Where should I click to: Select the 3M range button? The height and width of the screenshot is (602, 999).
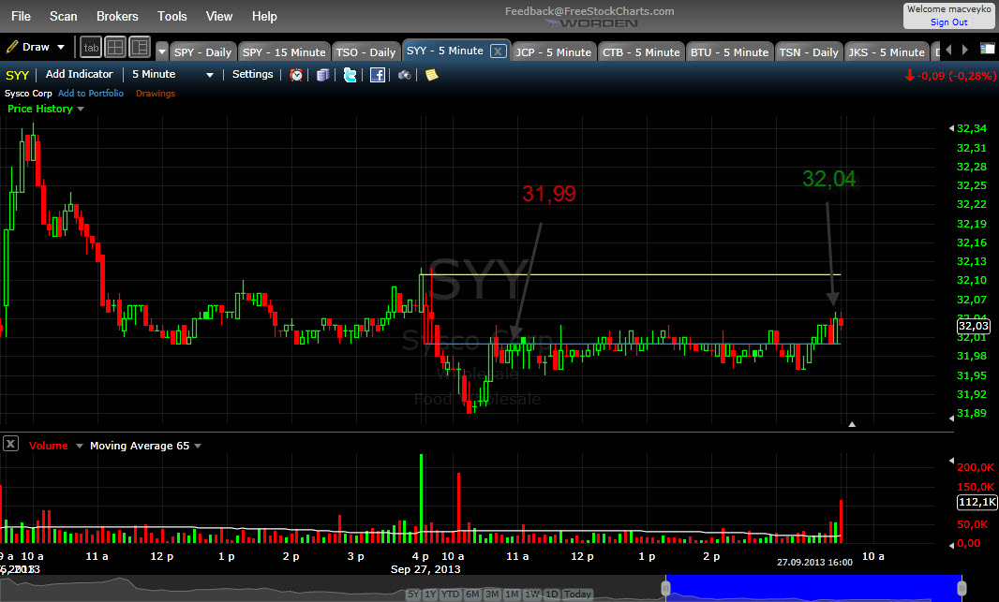[x=492, y=595]
